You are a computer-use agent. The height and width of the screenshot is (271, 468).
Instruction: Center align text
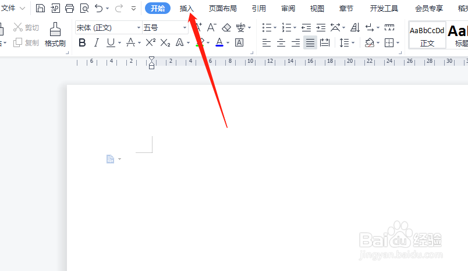pyautogui.click(x=281, y=43)
